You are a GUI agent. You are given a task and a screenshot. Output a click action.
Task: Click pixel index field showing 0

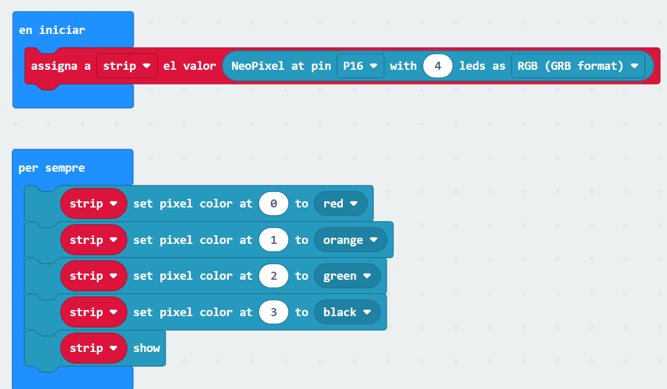(273, 203)
